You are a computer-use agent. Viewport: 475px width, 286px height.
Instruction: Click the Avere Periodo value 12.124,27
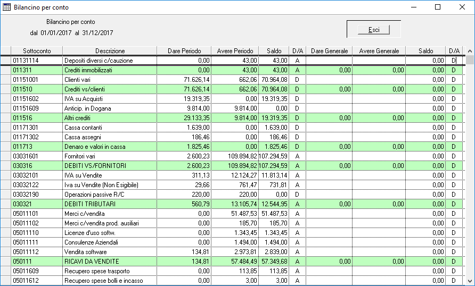pos(244,175)
